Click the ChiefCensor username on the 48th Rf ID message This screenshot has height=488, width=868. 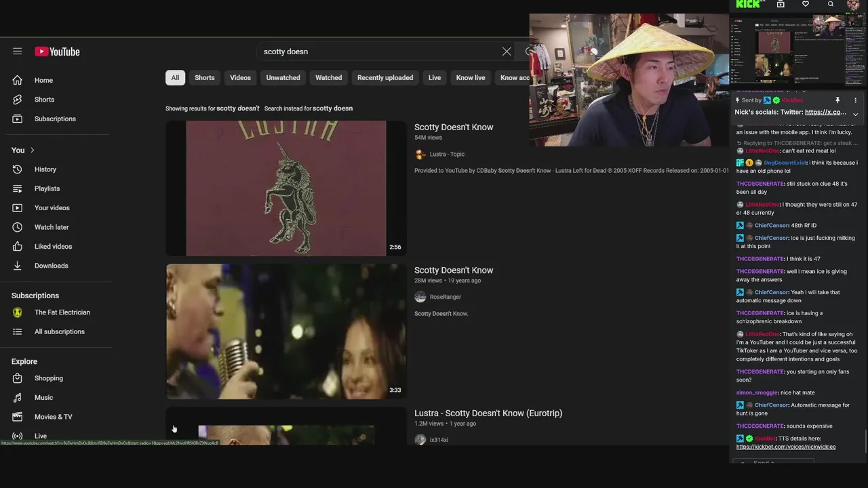[772, 226]
